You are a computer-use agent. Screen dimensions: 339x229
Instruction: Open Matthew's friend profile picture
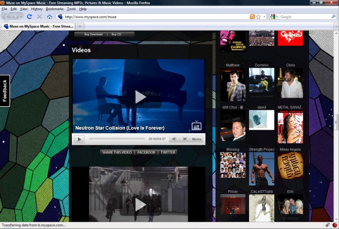(x=233, y=84)
